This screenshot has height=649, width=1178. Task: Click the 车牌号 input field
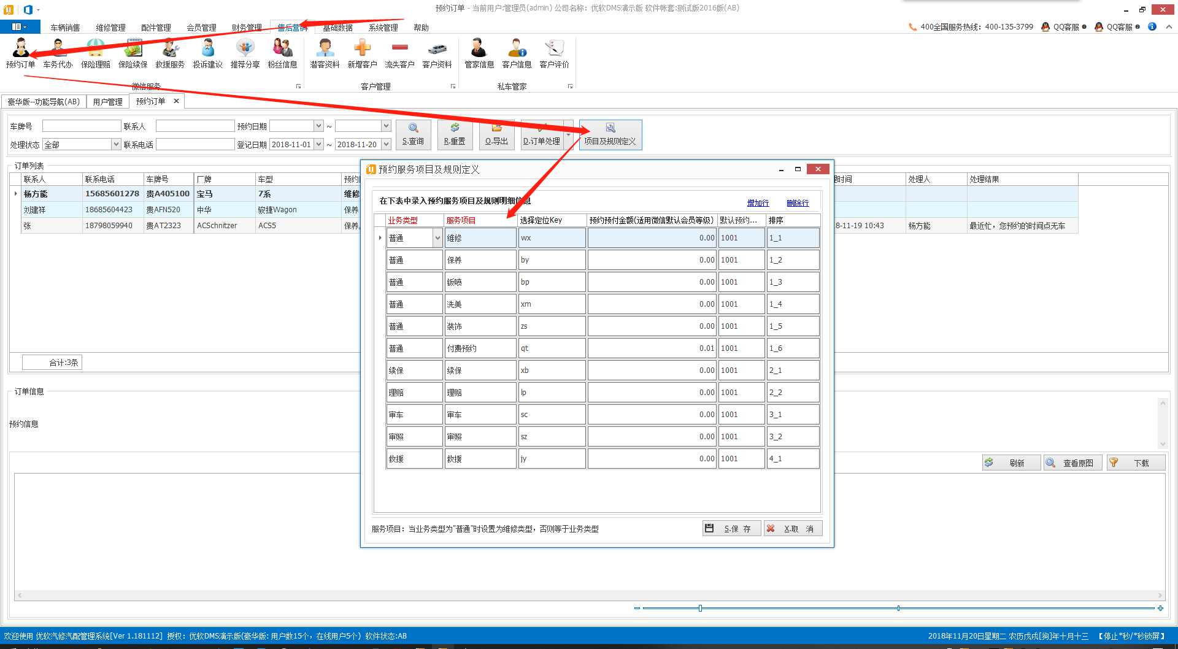tap(82, 126)
